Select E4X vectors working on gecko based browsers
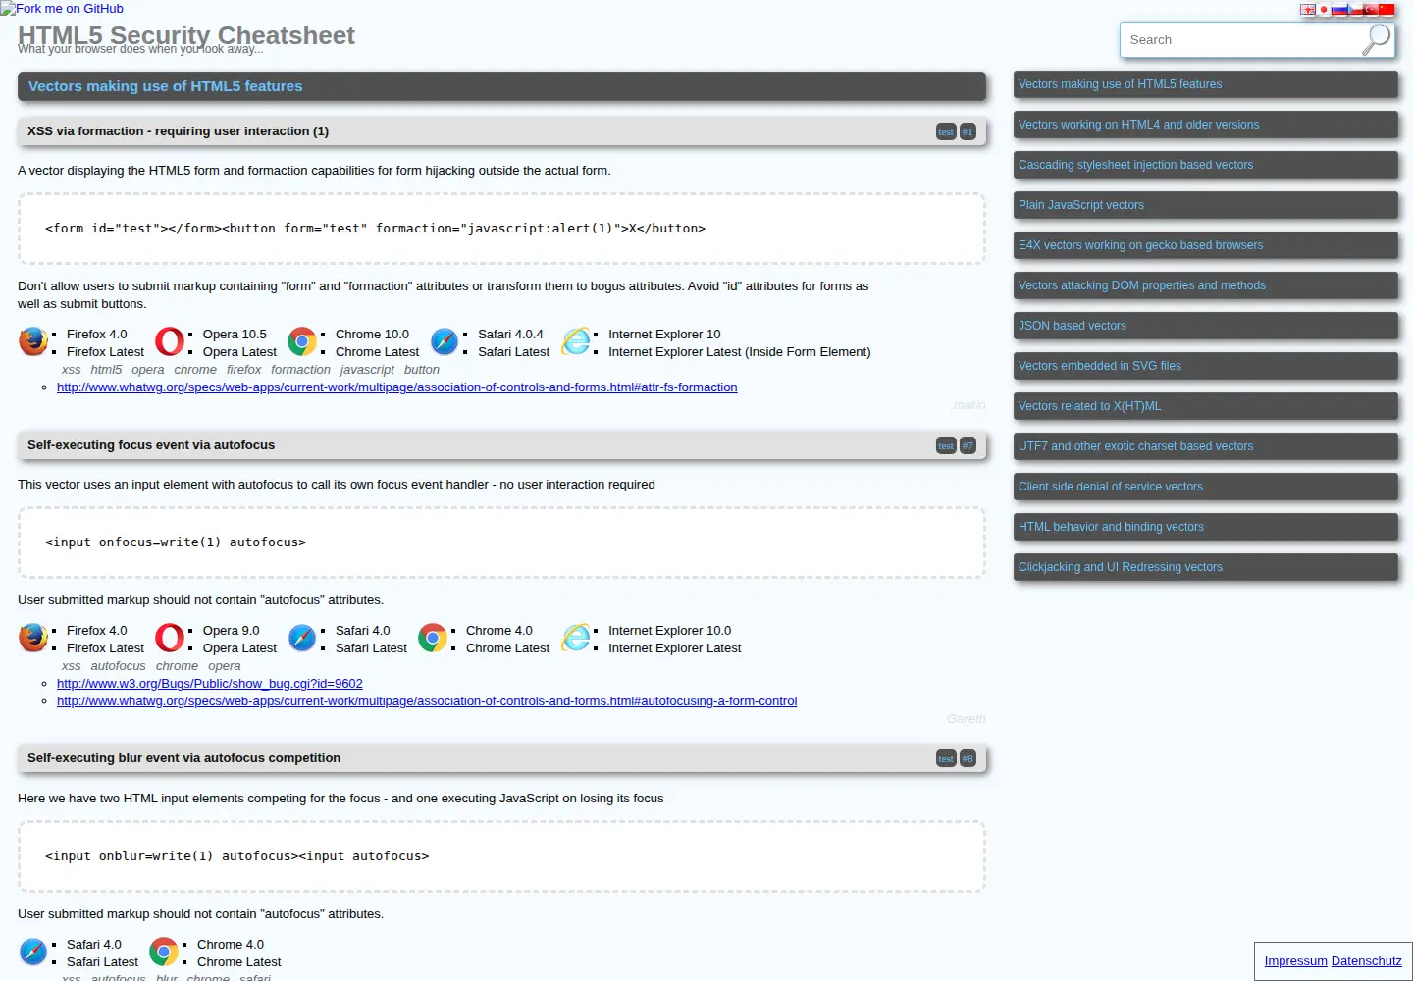This screenshot has width=1413, height=981. coord(1205,245)
